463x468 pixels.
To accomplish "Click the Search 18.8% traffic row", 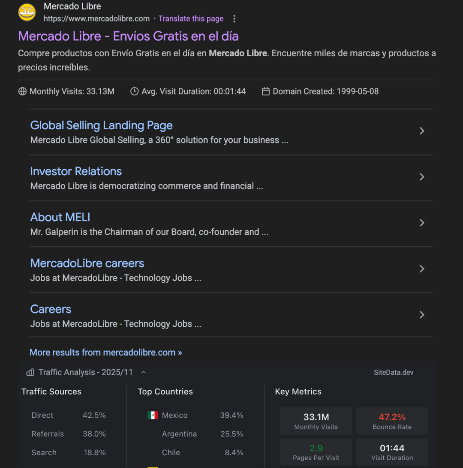I will coord(69,453).
